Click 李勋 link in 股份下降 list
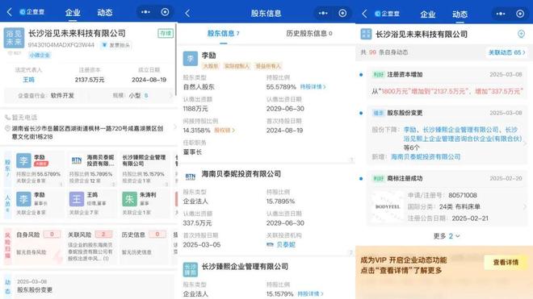The width and height of the screenshot is (533, 299). [x=410, y=130]
